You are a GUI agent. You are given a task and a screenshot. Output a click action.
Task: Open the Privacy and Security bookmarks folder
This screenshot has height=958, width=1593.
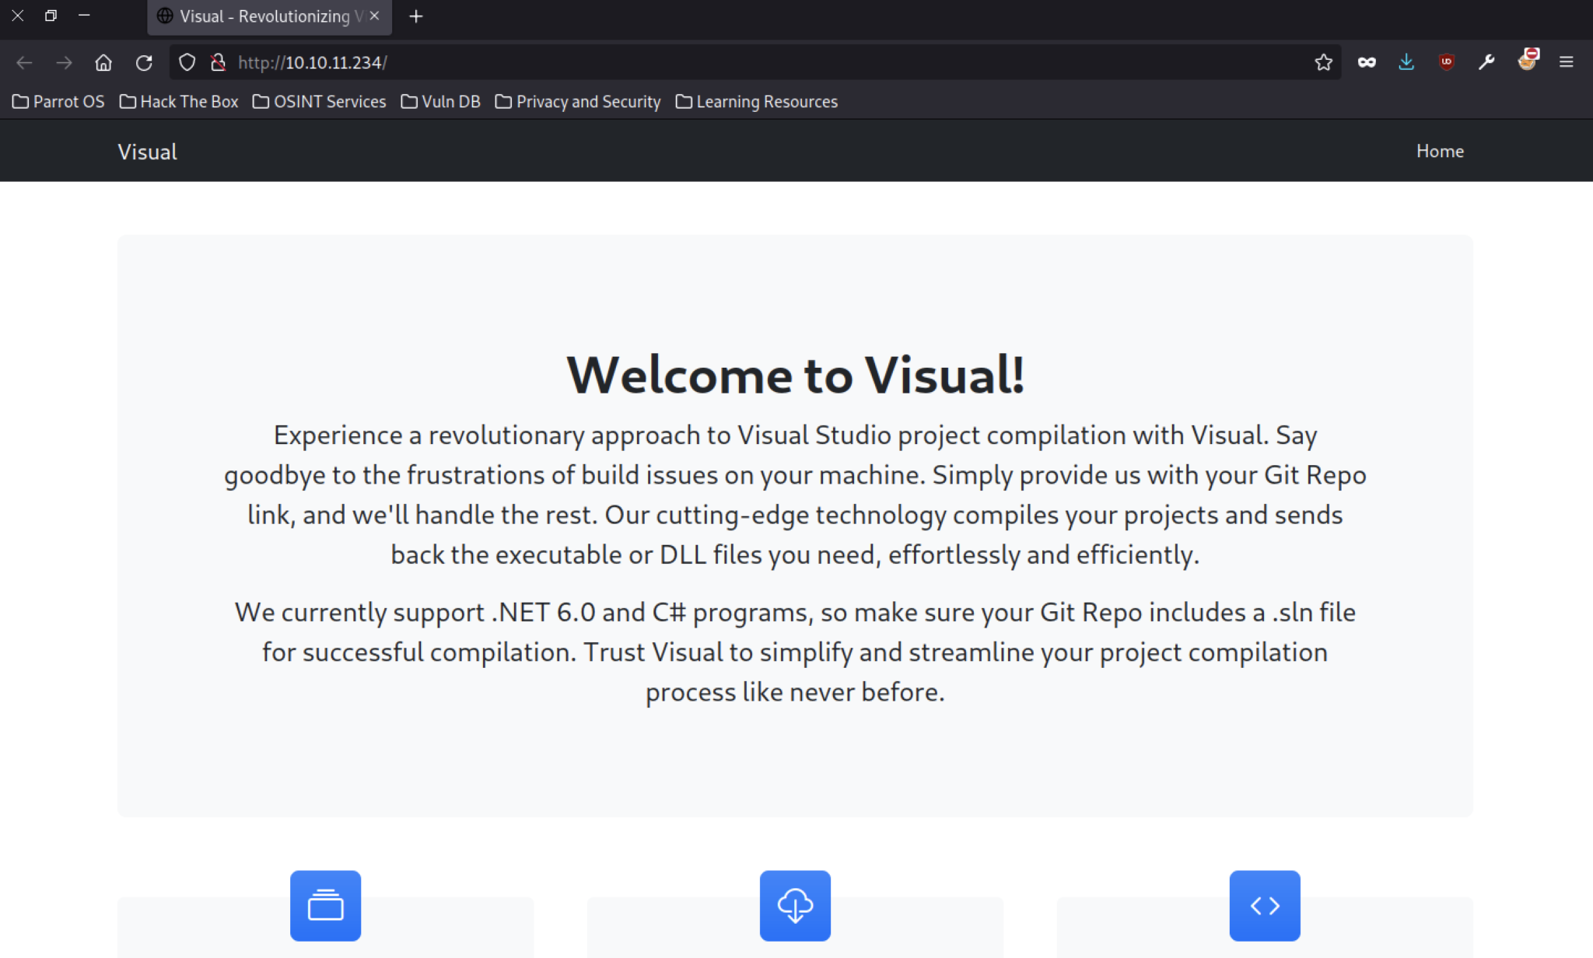pos(578,102)
